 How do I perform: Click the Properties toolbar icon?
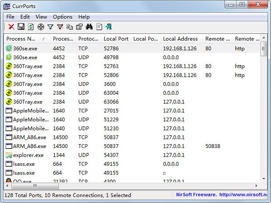(x=79, y=27)
